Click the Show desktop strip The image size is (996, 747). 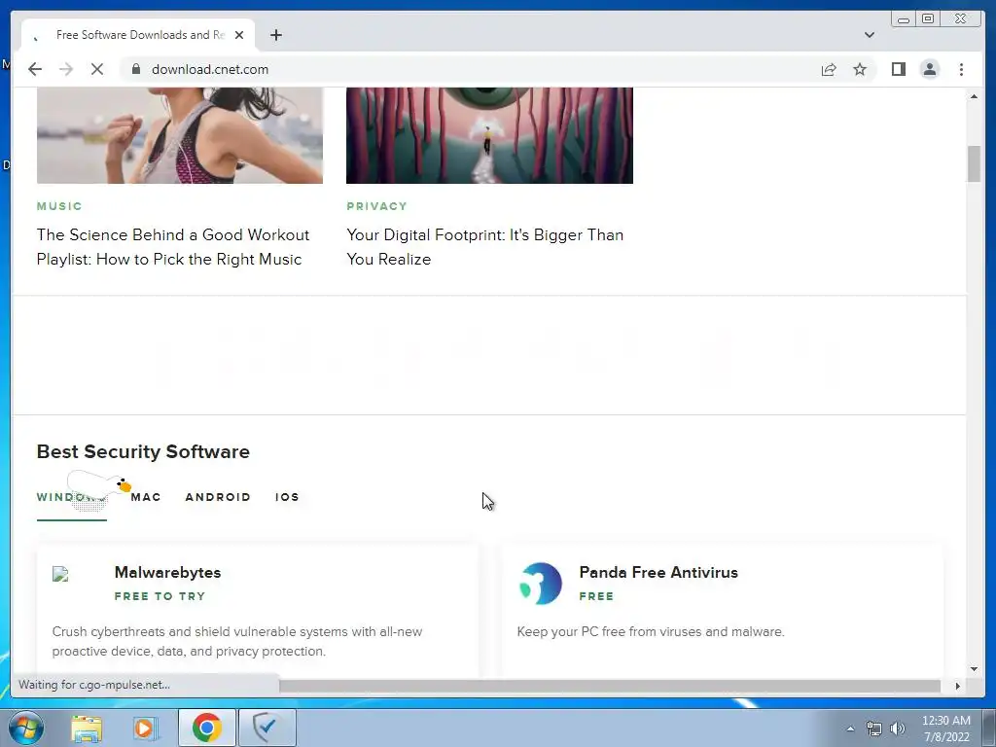coord(990,728)
